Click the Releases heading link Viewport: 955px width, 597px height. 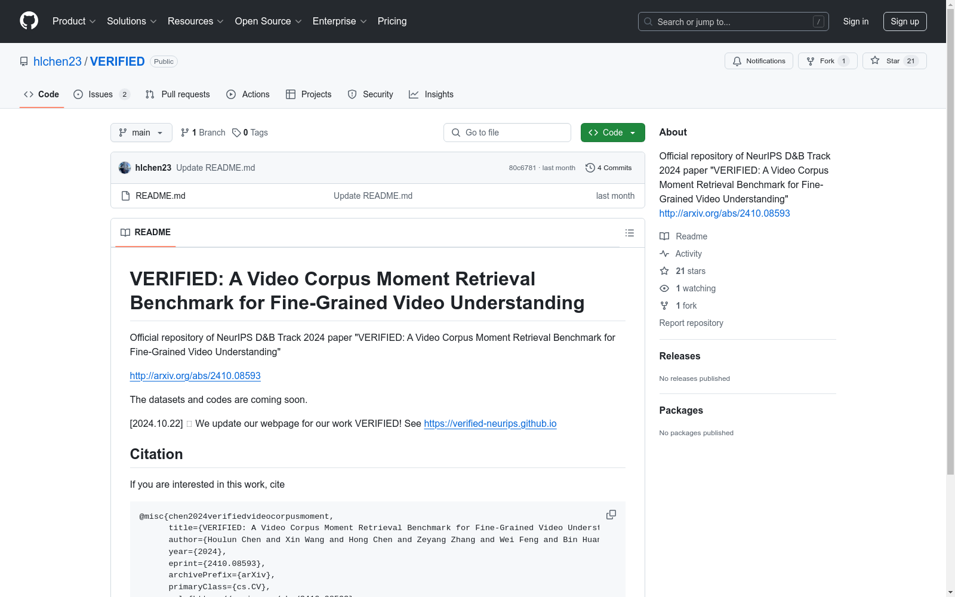(680, 356)
